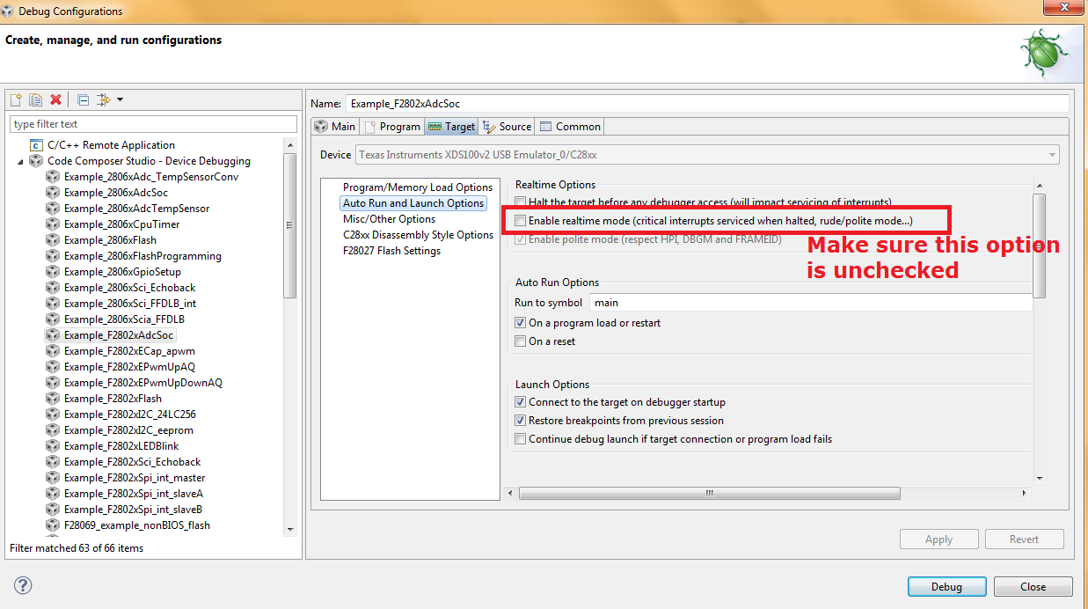Select C28xx Disassembly Style Options

[x=418, y=235]
